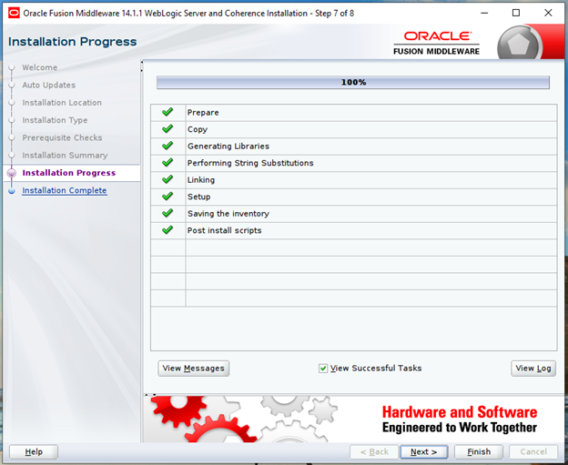The width and height of the screenshot is (568, 465).
Task: Select the Auto Updates step
Action: (49, 86)
